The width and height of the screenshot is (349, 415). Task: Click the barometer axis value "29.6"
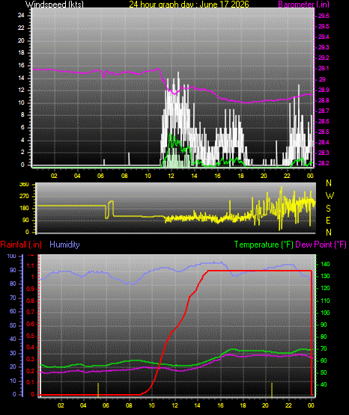324,16
